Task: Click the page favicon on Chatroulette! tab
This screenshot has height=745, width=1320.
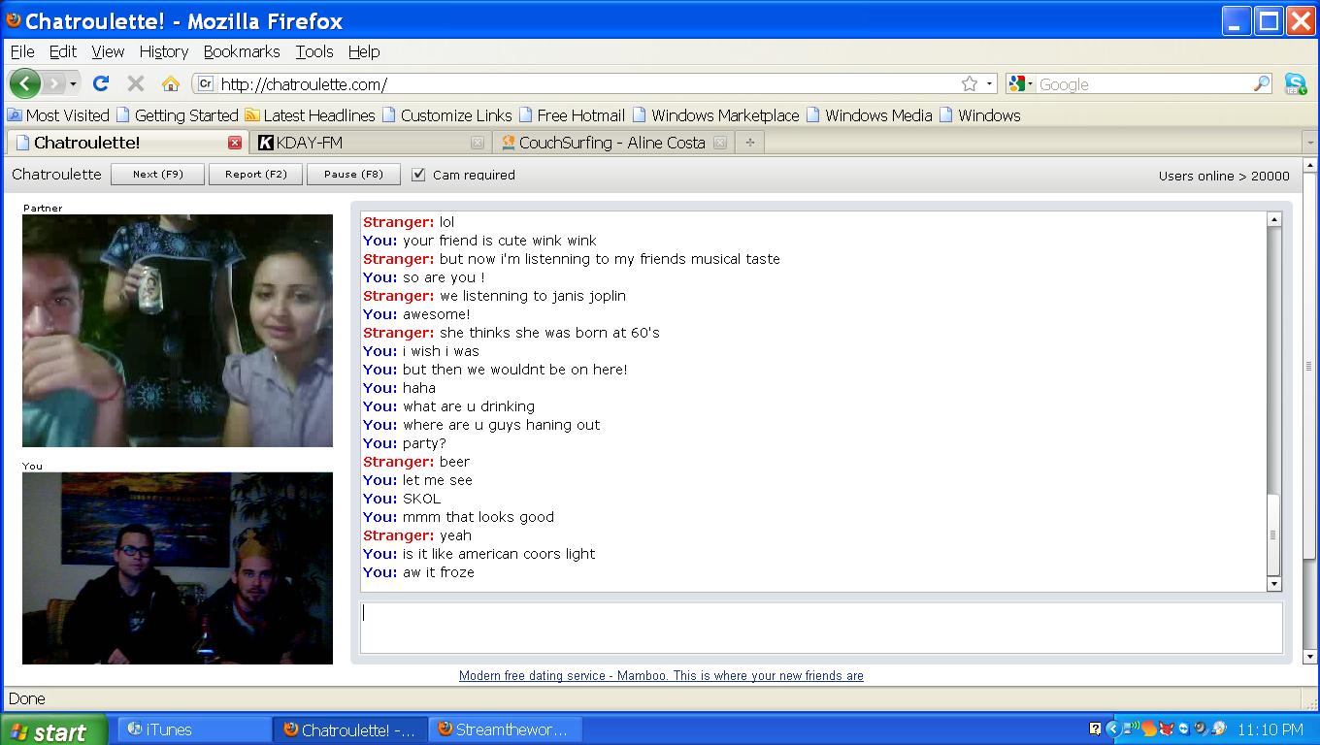Action: [x=23, y=143]
